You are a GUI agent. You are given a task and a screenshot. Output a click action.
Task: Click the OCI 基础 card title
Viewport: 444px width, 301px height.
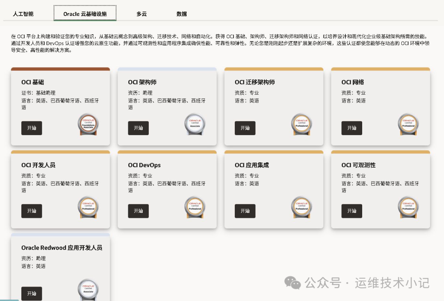pos(32,82)
